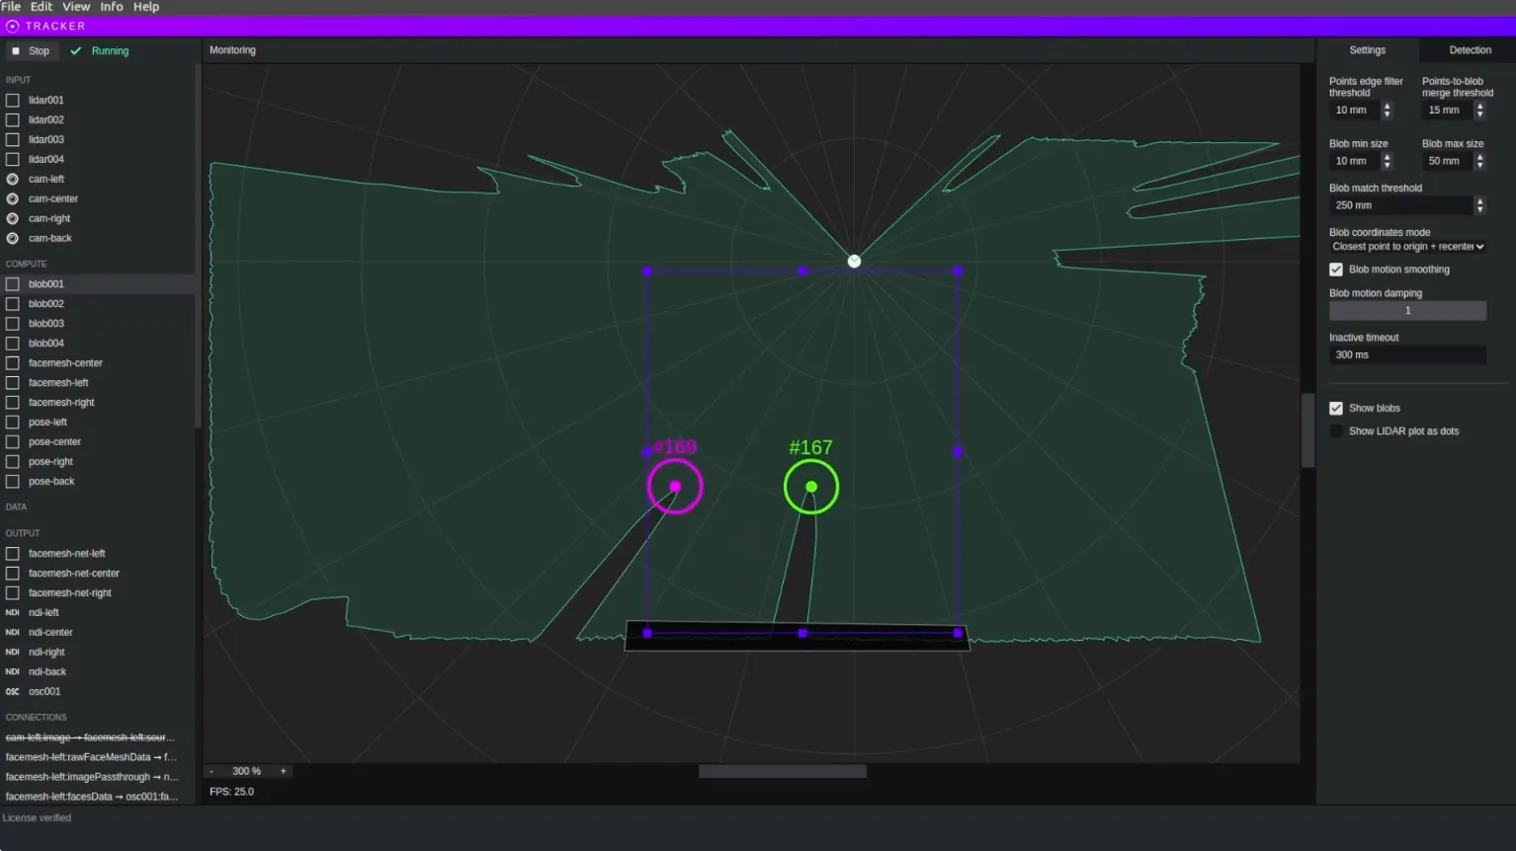Enable Show LIDAR plot as dots

click(1336, 431)
